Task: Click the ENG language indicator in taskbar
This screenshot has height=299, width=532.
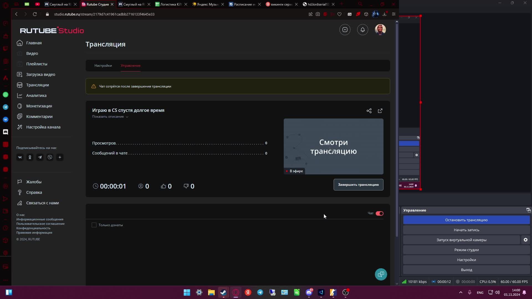Action: coord(480,293)
